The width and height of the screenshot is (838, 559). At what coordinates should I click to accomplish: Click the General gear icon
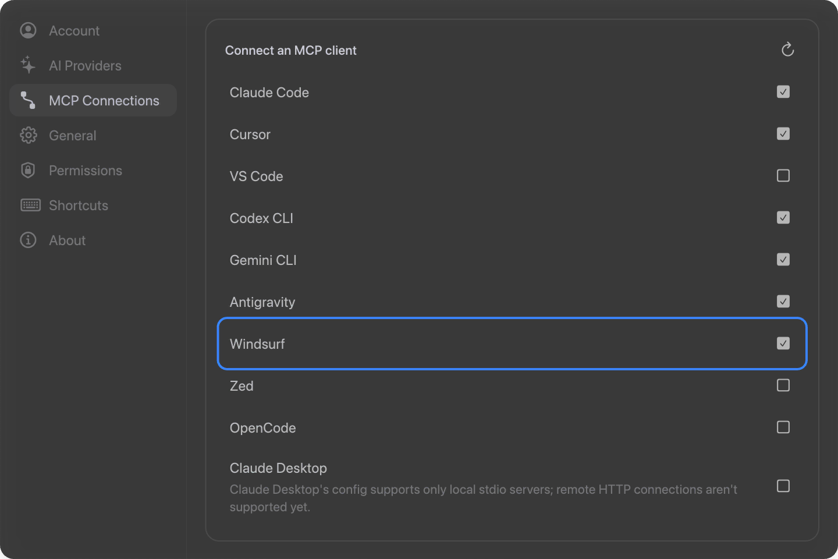coord(28,135)
